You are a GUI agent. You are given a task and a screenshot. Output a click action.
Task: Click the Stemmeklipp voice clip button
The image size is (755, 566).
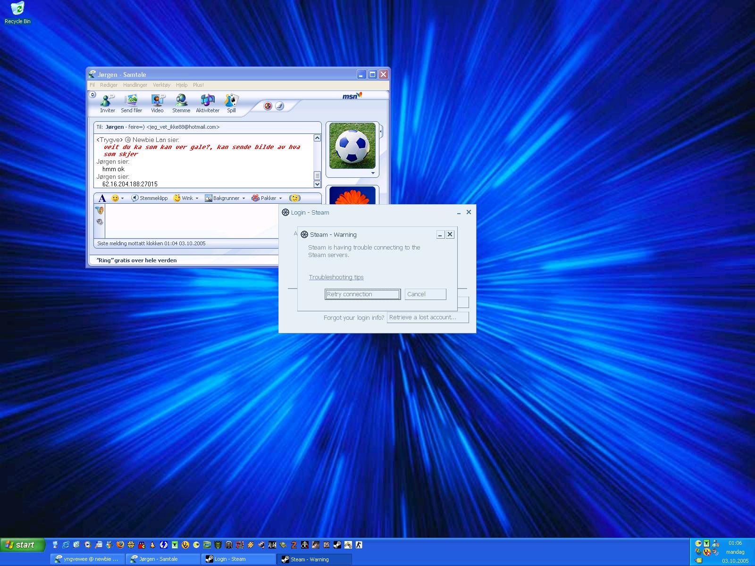pyautogui.click(x=149, y=198)
